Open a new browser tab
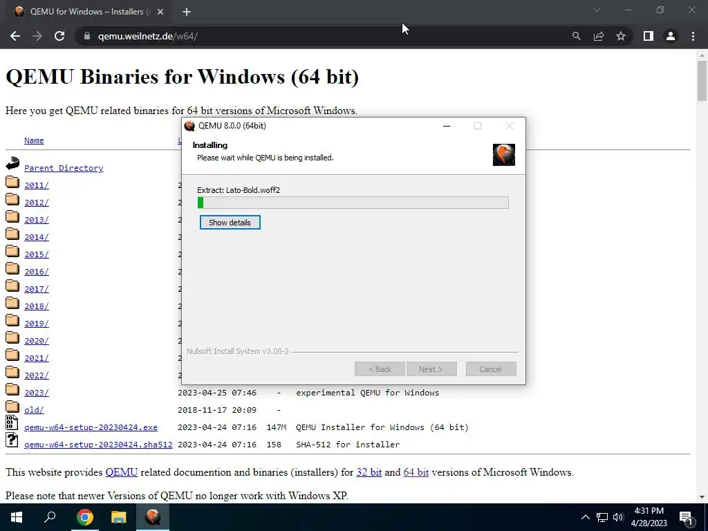Viewport: 708px width, 531px height. coord(187,12)
